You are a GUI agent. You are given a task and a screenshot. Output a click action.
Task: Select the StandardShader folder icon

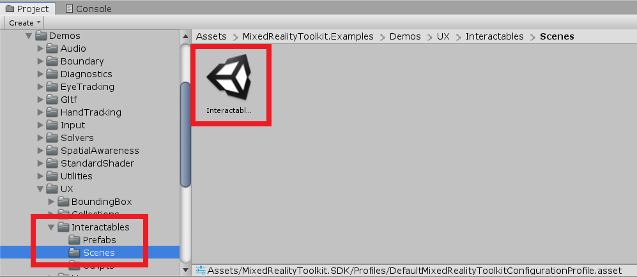pos(52,163)
